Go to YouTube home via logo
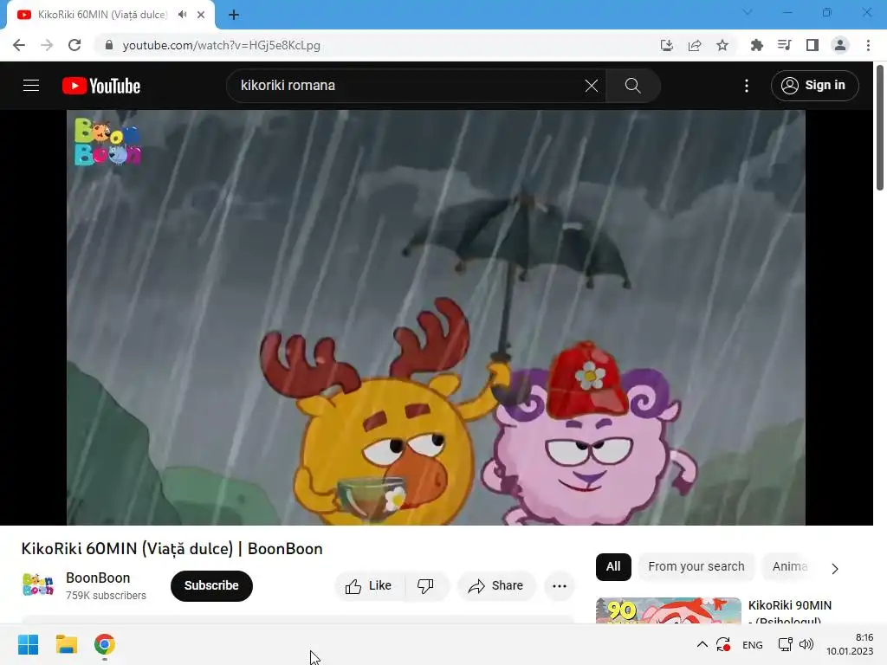Image resolution: width=887 pixels, height=665 pixels. pyautogui.click(x=101, y=86)
